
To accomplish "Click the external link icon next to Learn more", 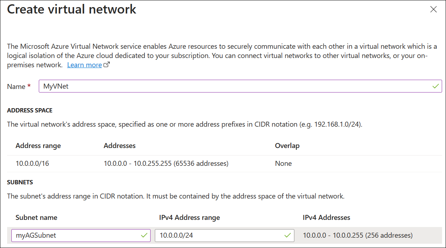I will click(x=107, y=64).
